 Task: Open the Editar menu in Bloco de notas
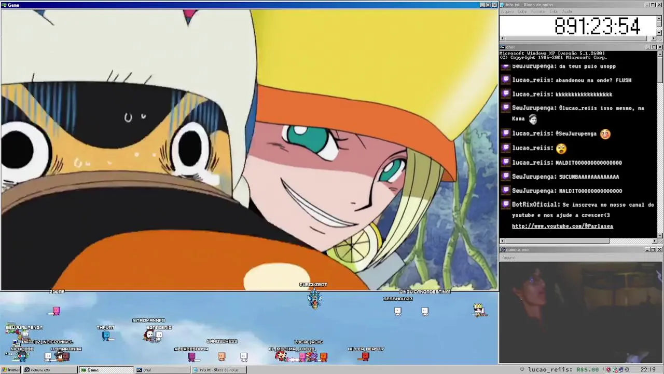(x=522, y=11)
